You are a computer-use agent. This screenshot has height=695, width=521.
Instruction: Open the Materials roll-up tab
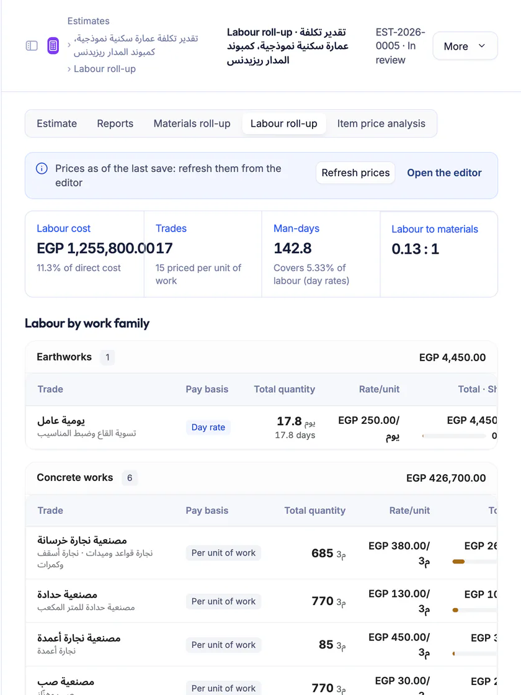[x=192, y=123]
